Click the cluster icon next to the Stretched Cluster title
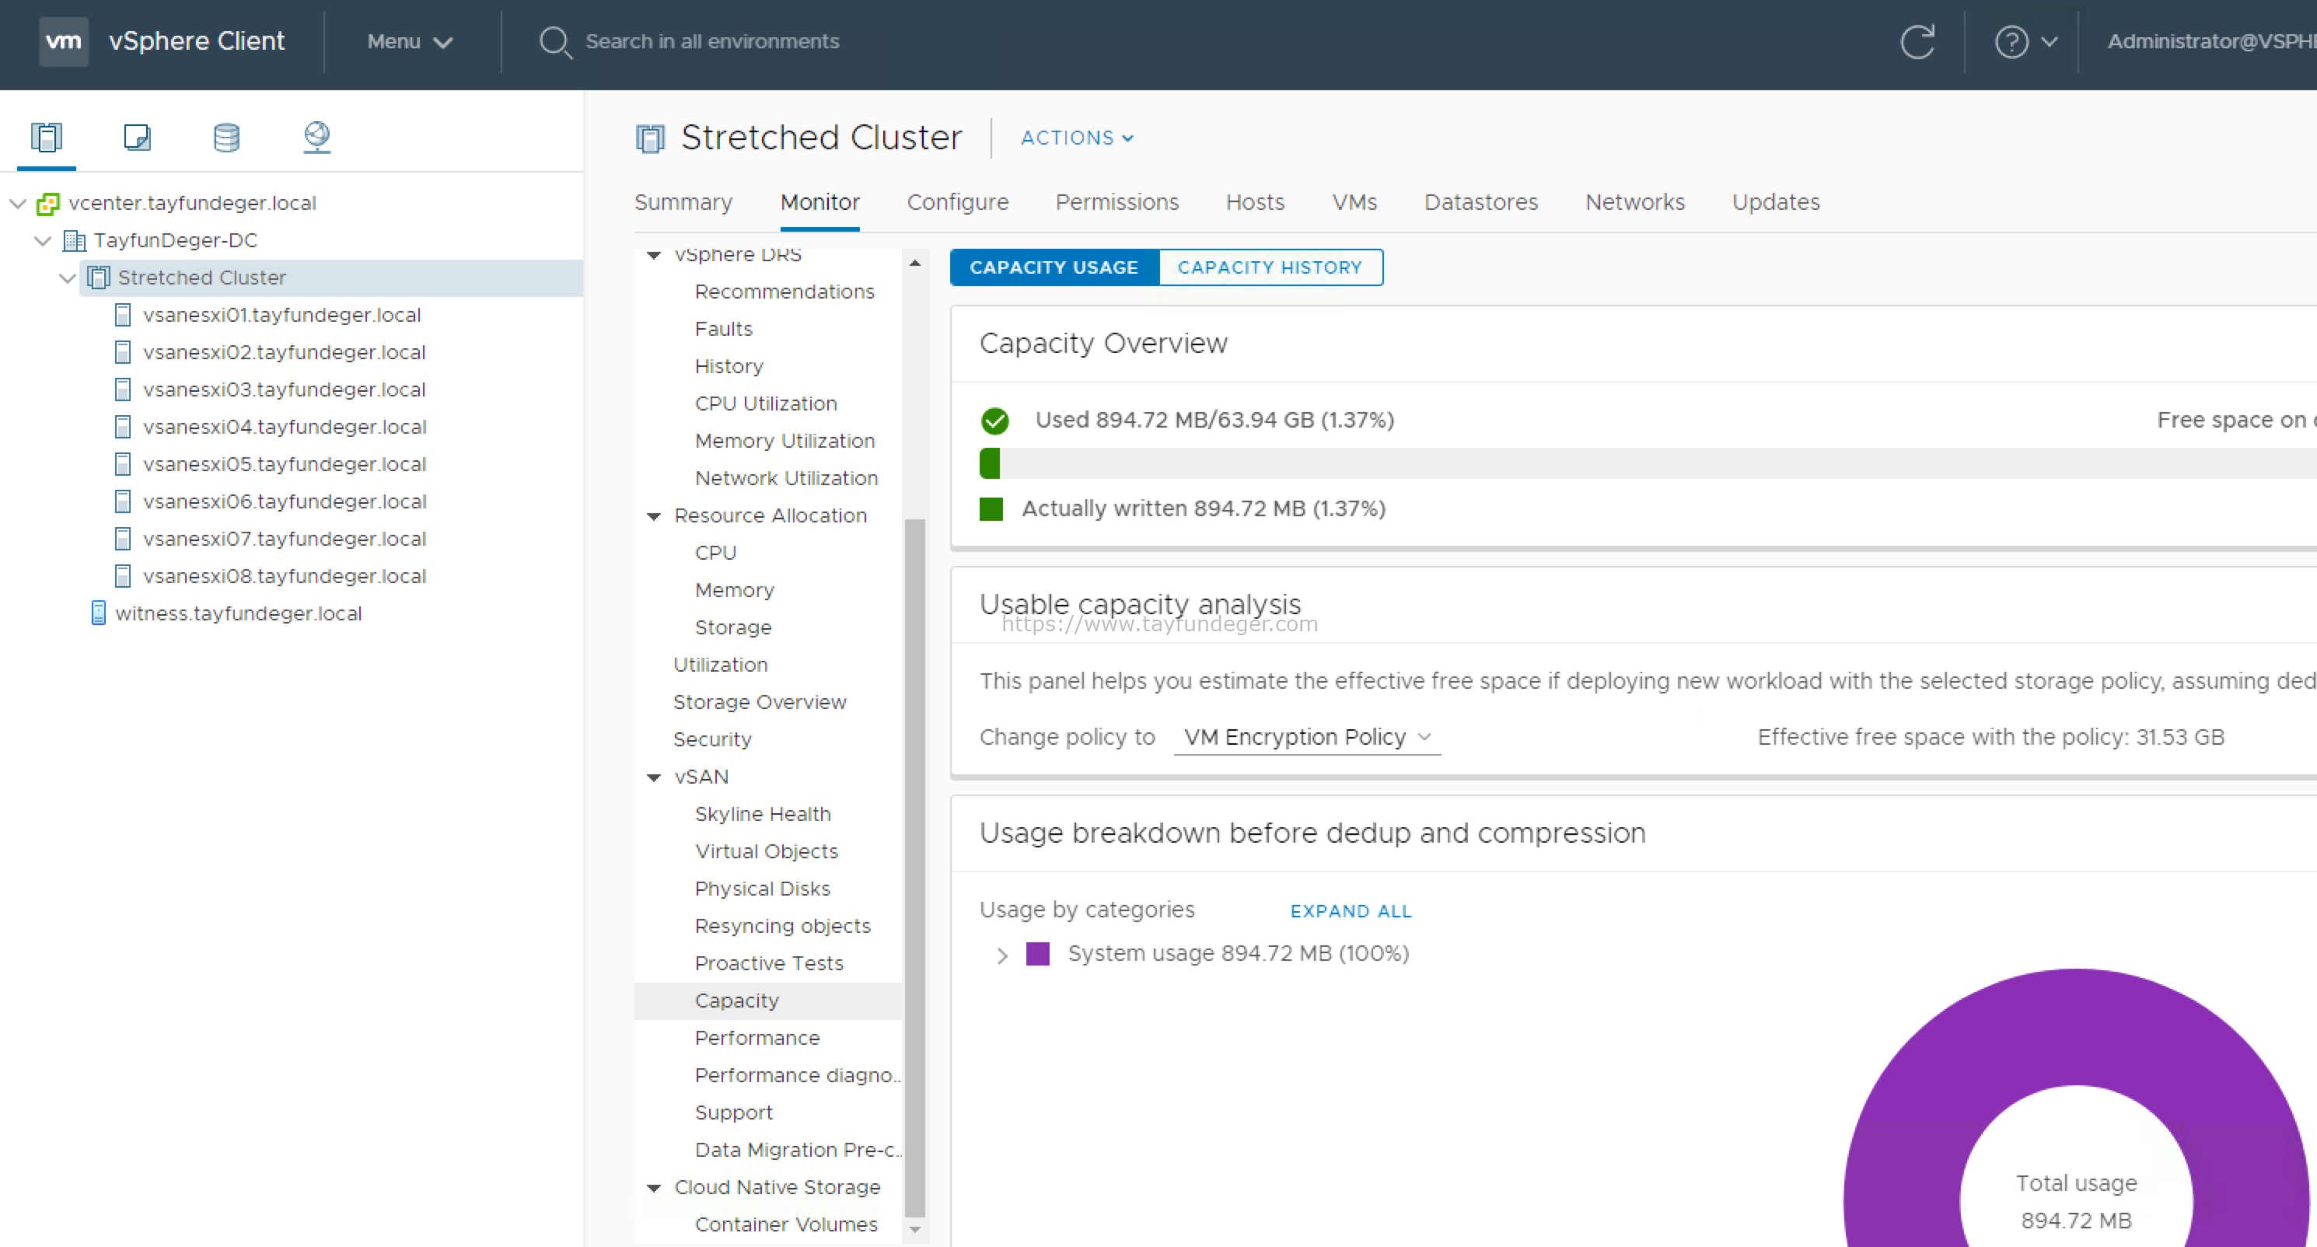The image size is (2317, 1247). click(650, 138)
